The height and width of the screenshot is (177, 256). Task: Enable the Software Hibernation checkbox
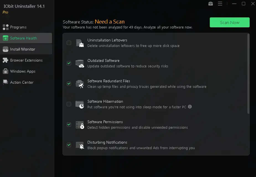tap(69, 104)
